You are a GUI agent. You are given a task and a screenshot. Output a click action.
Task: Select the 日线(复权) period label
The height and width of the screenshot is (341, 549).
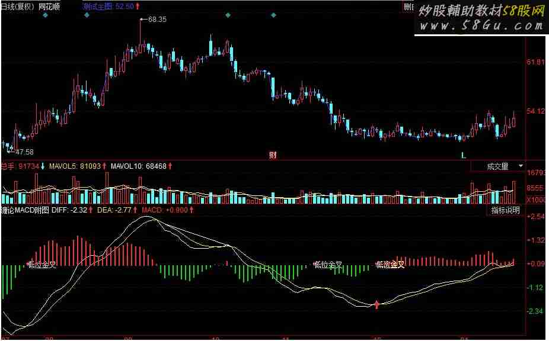(17, 7)
